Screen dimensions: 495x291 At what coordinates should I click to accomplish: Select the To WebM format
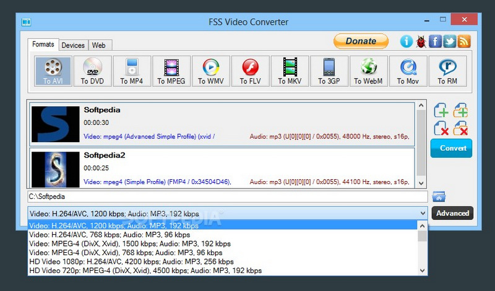pos(369,71)
